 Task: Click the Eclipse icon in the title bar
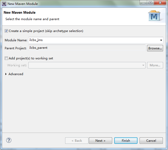[4, 4]
